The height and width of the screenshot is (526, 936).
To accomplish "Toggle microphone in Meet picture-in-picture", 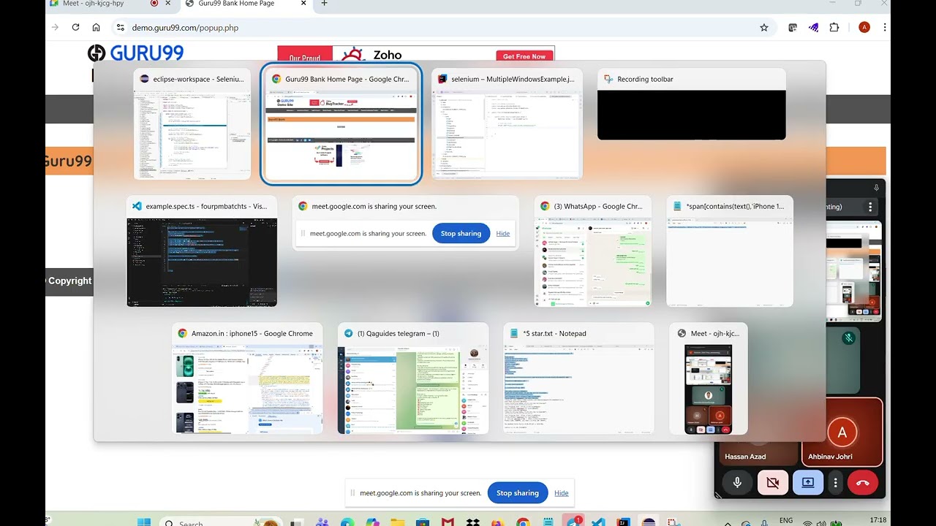I will click(x=737, y=483).
